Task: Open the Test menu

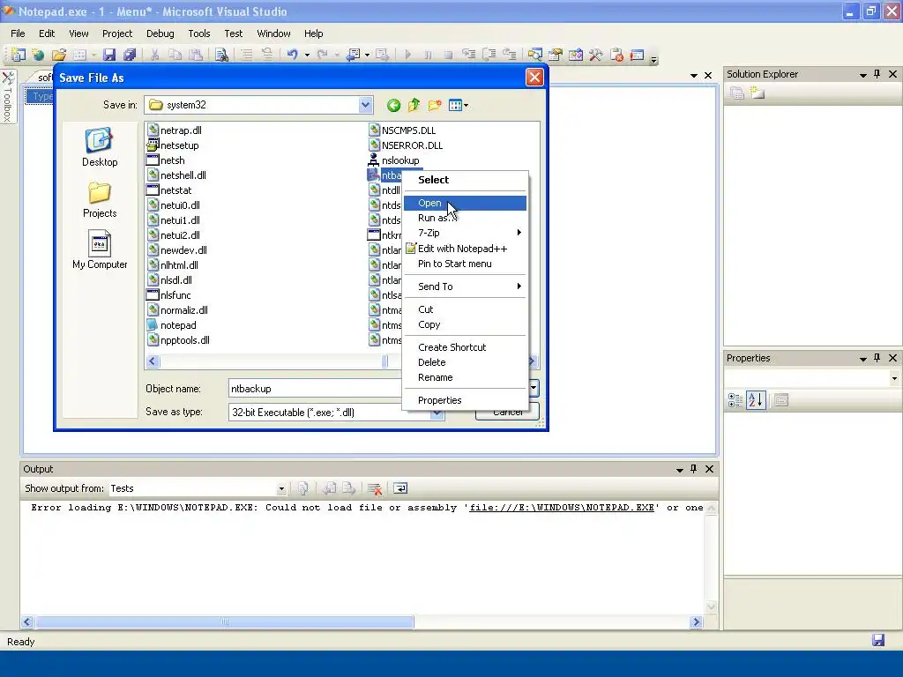Action: coord(233,33)
